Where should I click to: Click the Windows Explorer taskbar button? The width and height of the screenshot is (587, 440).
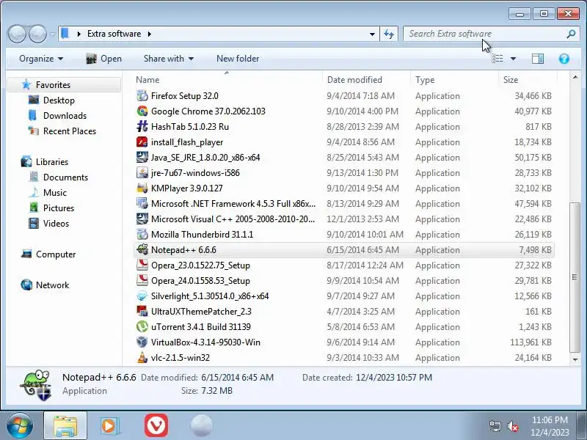[x=65, y=426]
